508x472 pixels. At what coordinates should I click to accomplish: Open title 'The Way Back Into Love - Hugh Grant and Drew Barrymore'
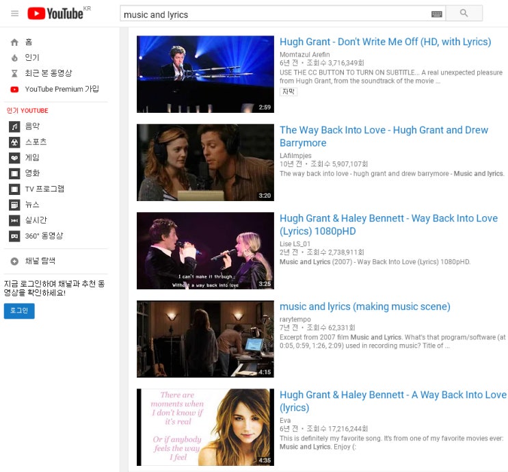(384, 137)
